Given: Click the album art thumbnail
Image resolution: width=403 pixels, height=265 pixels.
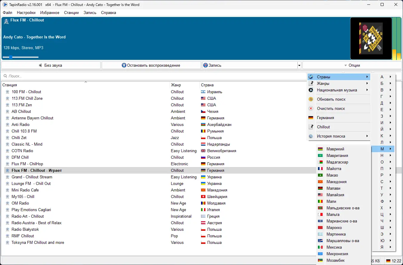Looking at the screenshot, I should [371, 38].
